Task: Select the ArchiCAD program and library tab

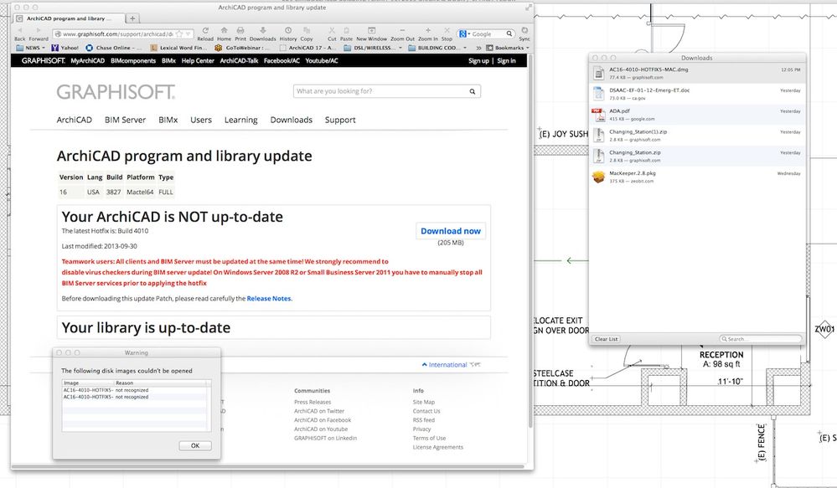Action: pyautogui.click(x=70, y=18)
